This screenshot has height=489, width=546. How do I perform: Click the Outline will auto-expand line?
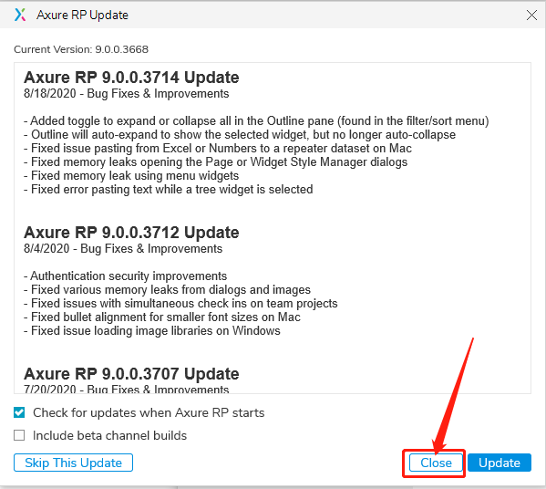240,134
